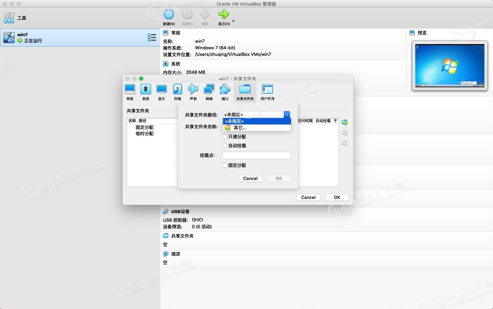This screenshot has height=309, width=493.
Task: Click the Preview (预览) section header
Action: 422,33
